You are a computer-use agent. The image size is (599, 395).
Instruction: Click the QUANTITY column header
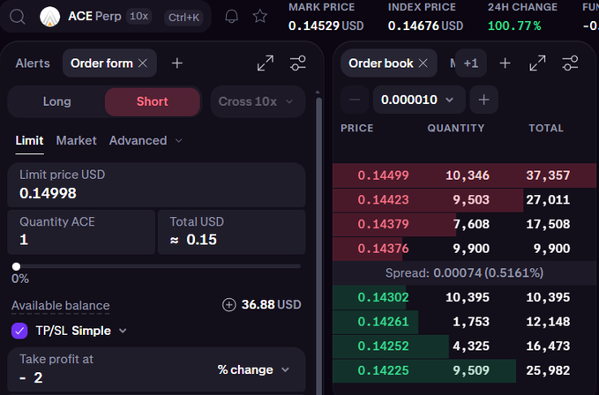tap(456, 128)
